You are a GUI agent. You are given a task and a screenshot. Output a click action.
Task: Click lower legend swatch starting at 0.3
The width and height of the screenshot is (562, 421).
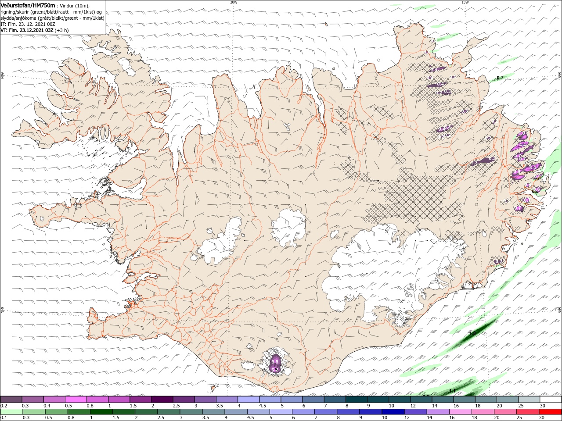(x=34, y=412)
